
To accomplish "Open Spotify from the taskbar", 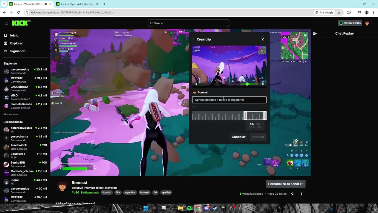I will pyautogui.click(x=189, y=208).
